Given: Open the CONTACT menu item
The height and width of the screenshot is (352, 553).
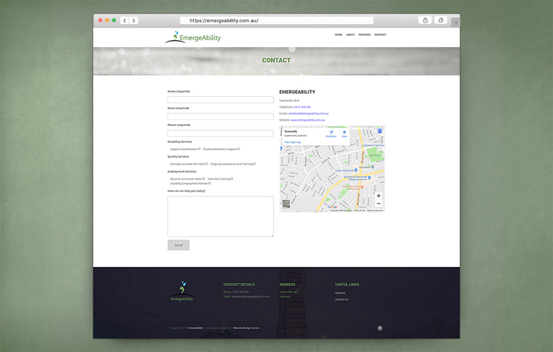Looking at the screenshot, I should [x=380, y=35].
